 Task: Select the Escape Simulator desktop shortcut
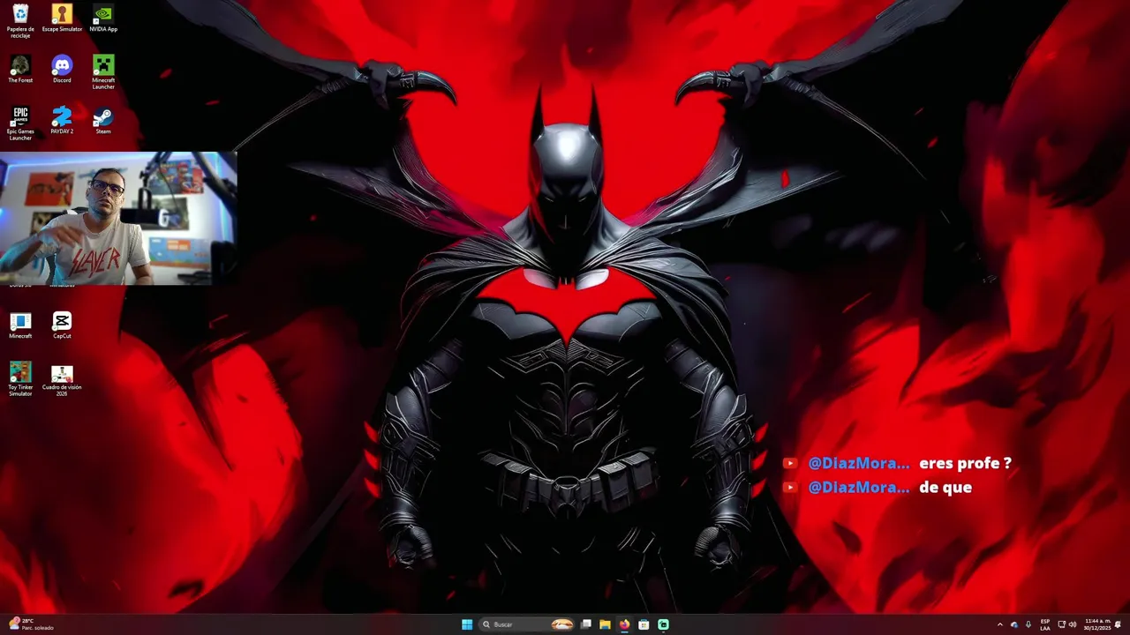tap(62, 19)
